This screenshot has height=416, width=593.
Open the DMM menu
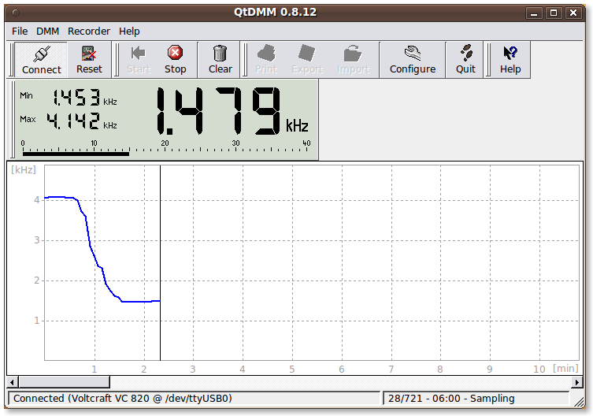pyautogui.click(x=48, y=32)
